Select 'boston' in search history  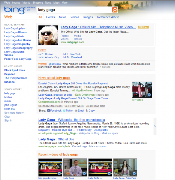click(8, 97)
